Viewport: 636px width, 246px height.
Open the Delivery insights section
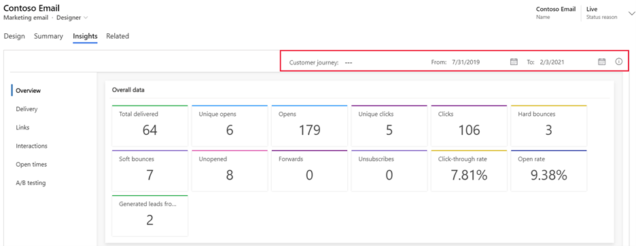click(26, 109)
